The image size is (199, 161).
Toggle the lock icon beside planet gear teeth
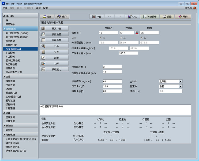[137, 33]
